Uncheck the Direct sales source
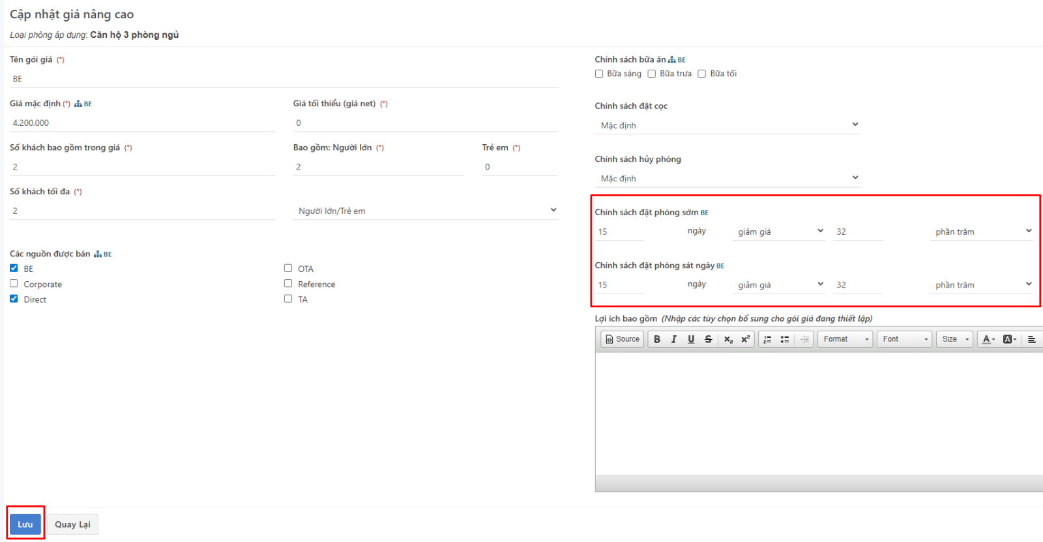 tap(14, 299)
